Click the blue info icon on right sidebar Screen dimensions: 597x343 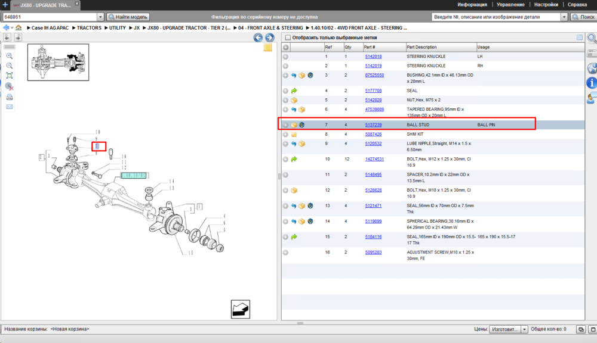(x=592, y=82)
